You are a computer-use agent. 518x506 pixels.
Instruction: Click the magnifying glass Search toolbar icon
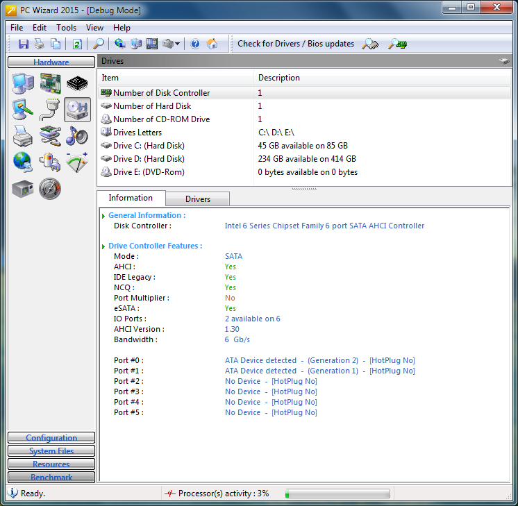click(99, 44)
